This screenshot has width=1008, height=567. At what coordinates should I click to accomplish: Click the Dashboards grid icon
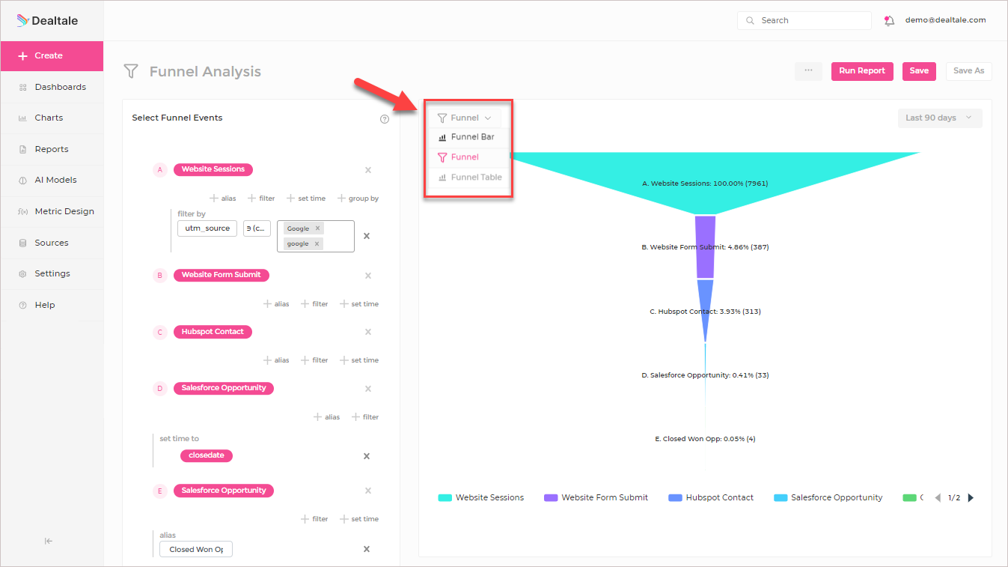click(22, 87)
